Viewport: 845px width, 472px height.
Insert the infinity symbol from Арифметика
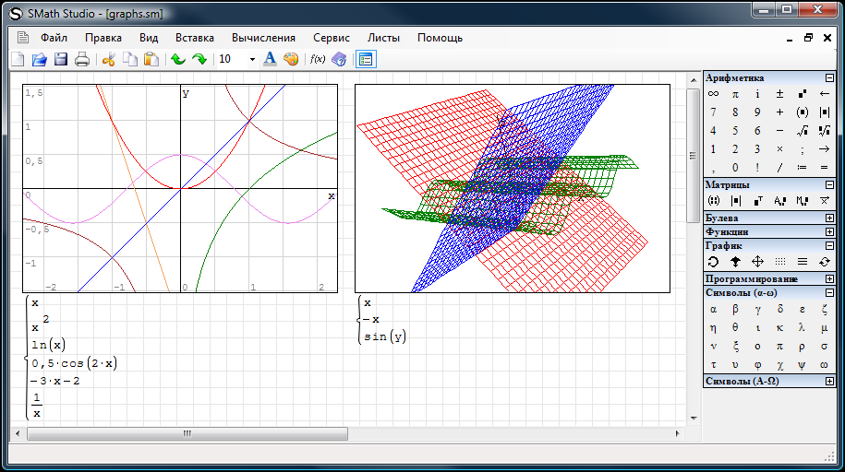[x=713, y=94]
